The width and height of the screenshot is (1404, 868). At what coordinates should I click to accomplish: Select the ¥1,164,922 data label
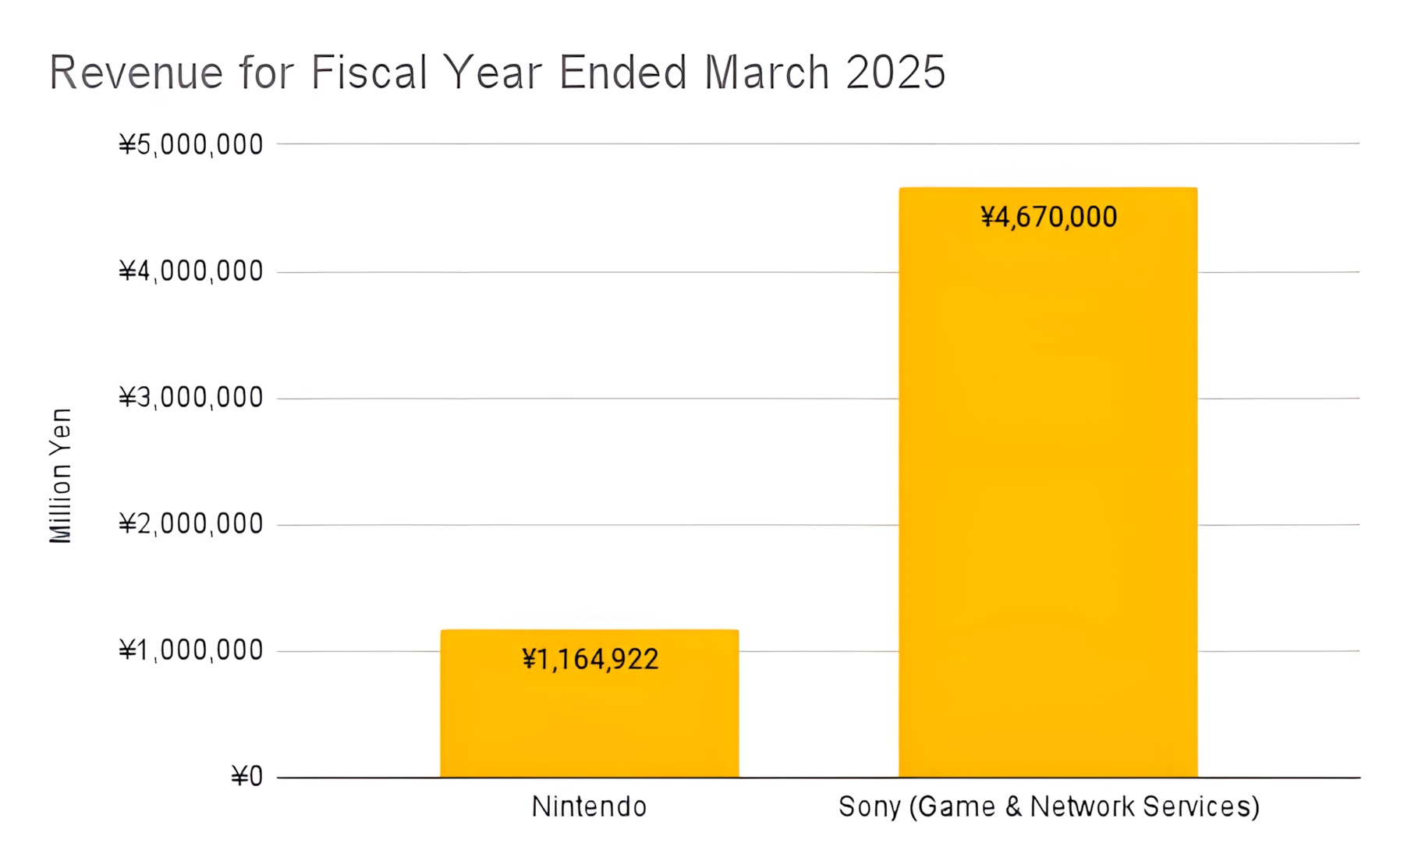click(x=590, y=660)
